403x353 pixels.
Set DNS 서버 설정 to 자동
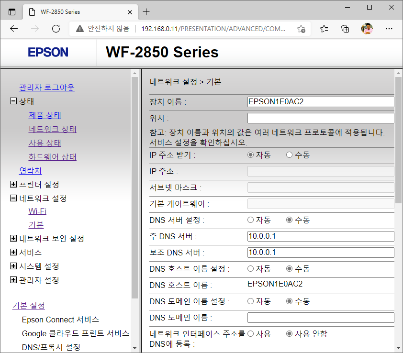coord(250,220)
